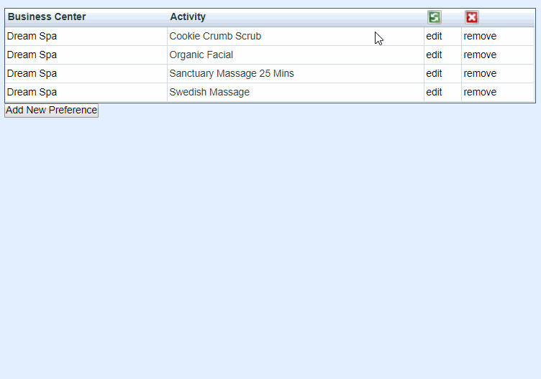Viewport: 541px width, 379px height.
Task: Sort by the Business Center column header
Action: [x=47, y=17]
